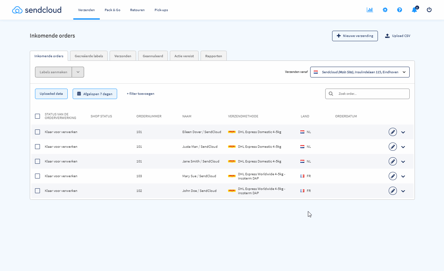This screenshot has width=444, height=271.
Task: Switch to the Verzonden tab
Action: click(x=123, y=56)
